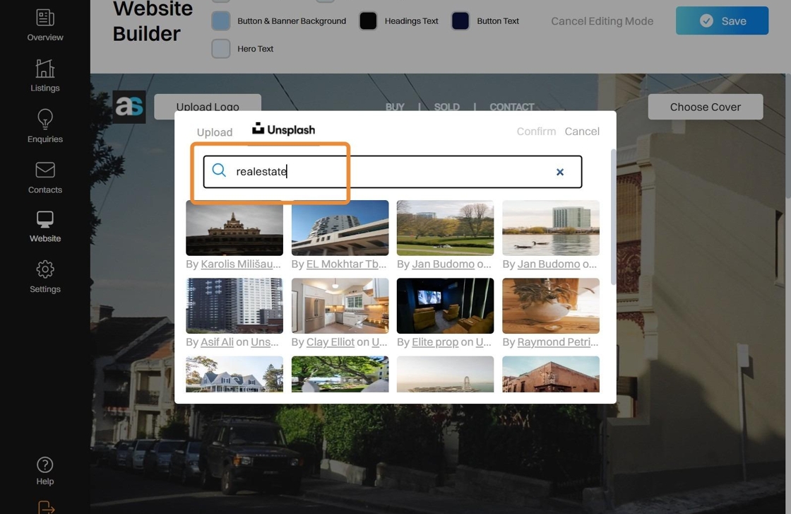Click the realestate search input field

(x=393, y=172)
